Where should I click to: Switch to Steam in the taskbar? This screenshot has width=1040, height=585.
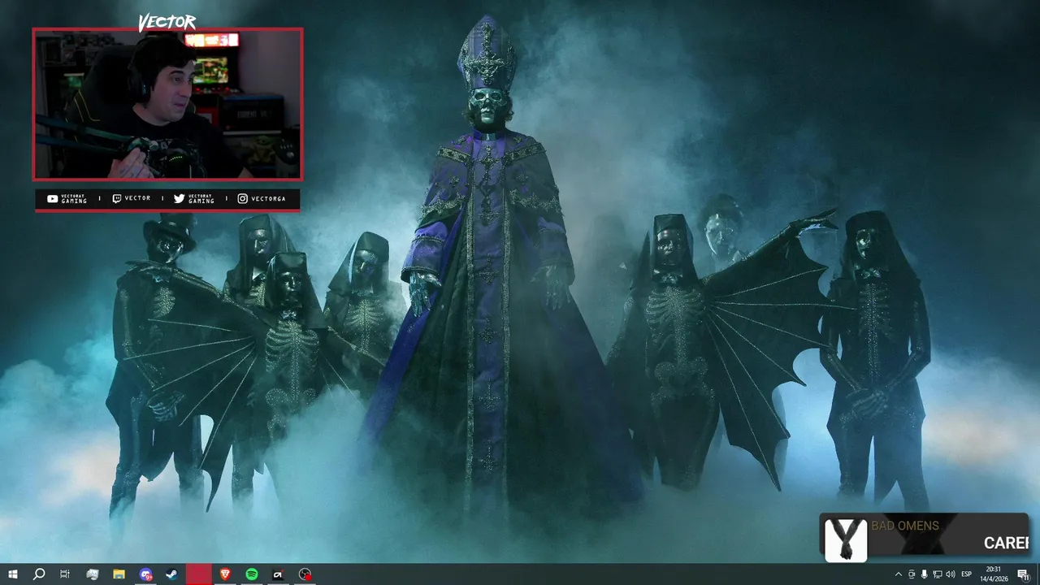coord(172,574)
